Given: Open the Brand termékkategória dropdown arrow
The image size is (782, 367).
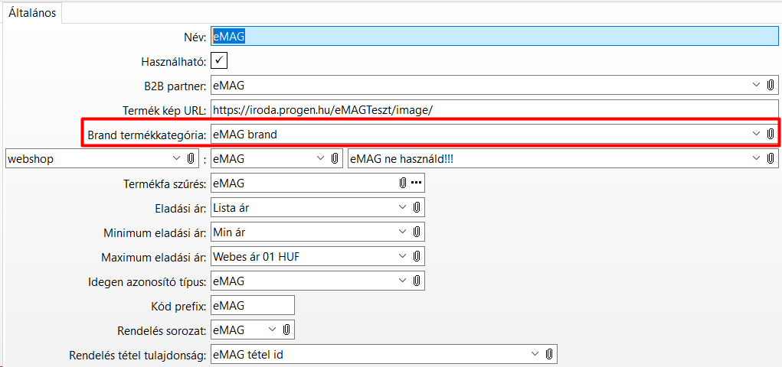Looking at the screenshot, I should 755,134.
